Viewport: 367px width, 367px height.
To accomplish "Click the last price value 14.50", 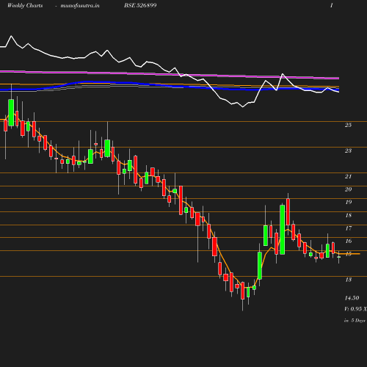I will [x=352, y=298].
